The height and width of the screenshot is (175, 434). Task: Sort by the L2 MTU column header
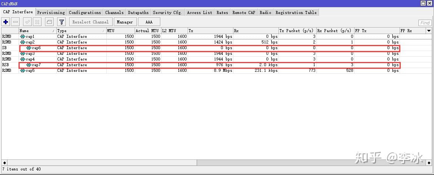[x=174, y=31]
